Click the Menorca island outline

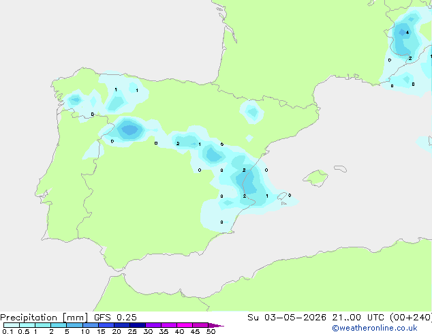(340, 168)
